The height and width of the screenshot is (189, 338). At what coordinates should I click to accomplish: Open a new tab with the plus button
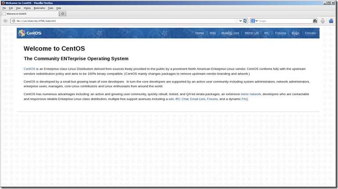62,14
